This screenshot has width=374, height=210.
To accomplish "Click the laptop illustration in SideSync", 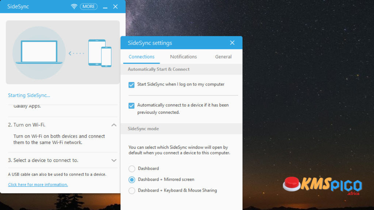I will [x=39, y=52].
